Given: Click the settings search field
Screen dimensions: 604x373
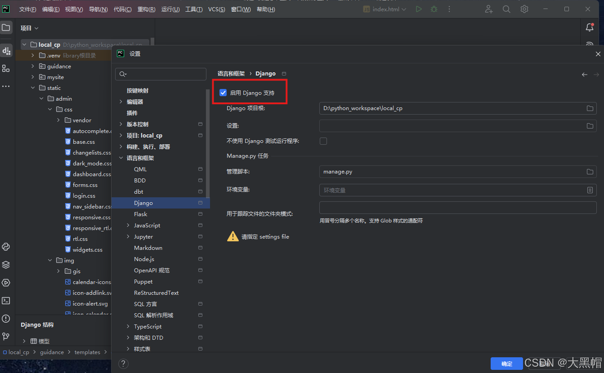Looking at the screenshot, I should (x=161, y=74).
